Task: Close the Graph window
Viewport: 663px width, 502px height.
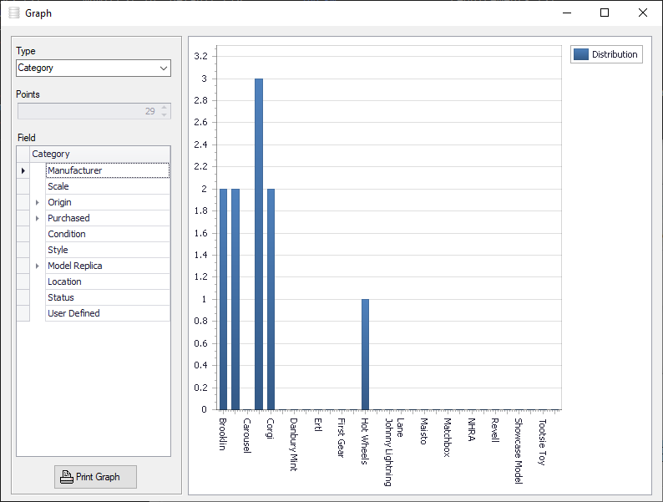Action: pyautogui.click(x=643, y=13)
